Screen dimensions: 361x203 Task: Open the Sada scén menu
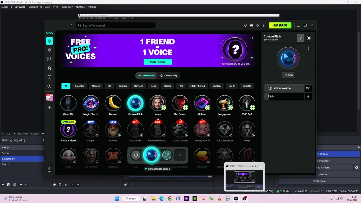coord(67,7)
